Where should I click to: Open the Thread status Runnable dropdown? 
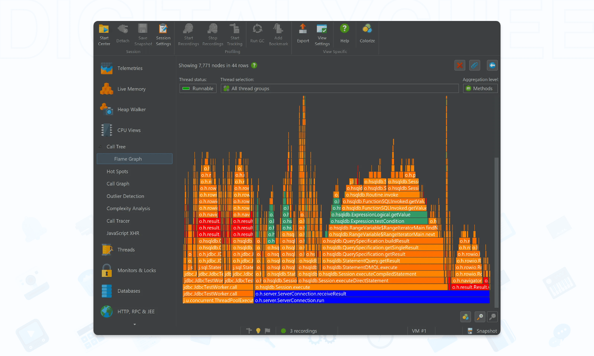pos(198,89)
